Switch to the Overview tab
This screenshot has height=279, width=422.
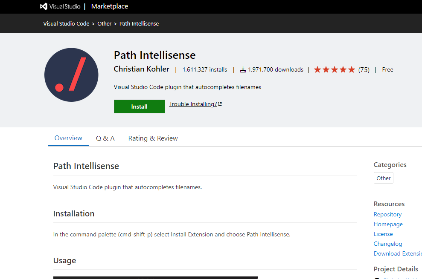point(68,138)
